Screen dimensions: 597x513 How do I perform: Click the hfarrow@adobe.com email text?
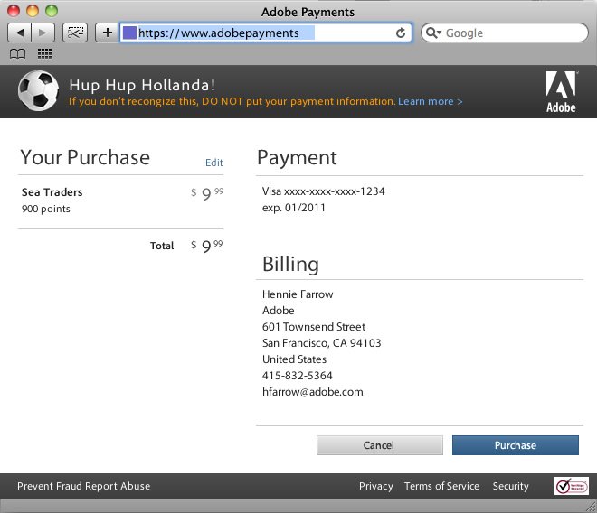tap(313, 392)
